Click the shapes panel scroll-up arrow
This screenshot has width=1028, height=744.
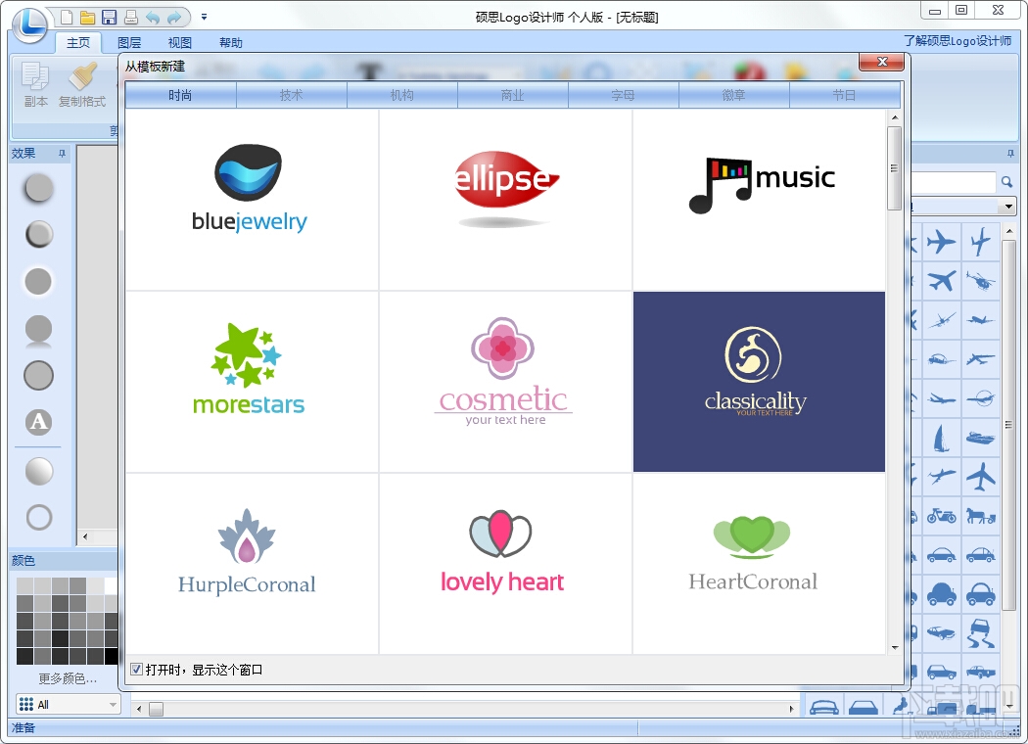[x=1009, y=231]
